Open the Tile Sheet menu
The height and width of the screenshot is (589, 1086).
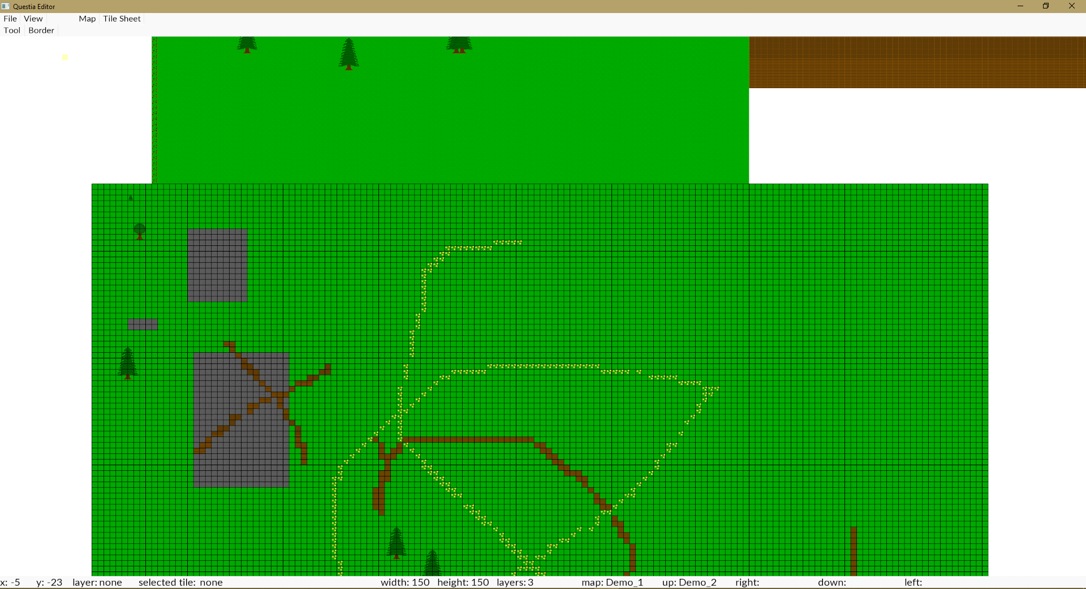point(122,19)
